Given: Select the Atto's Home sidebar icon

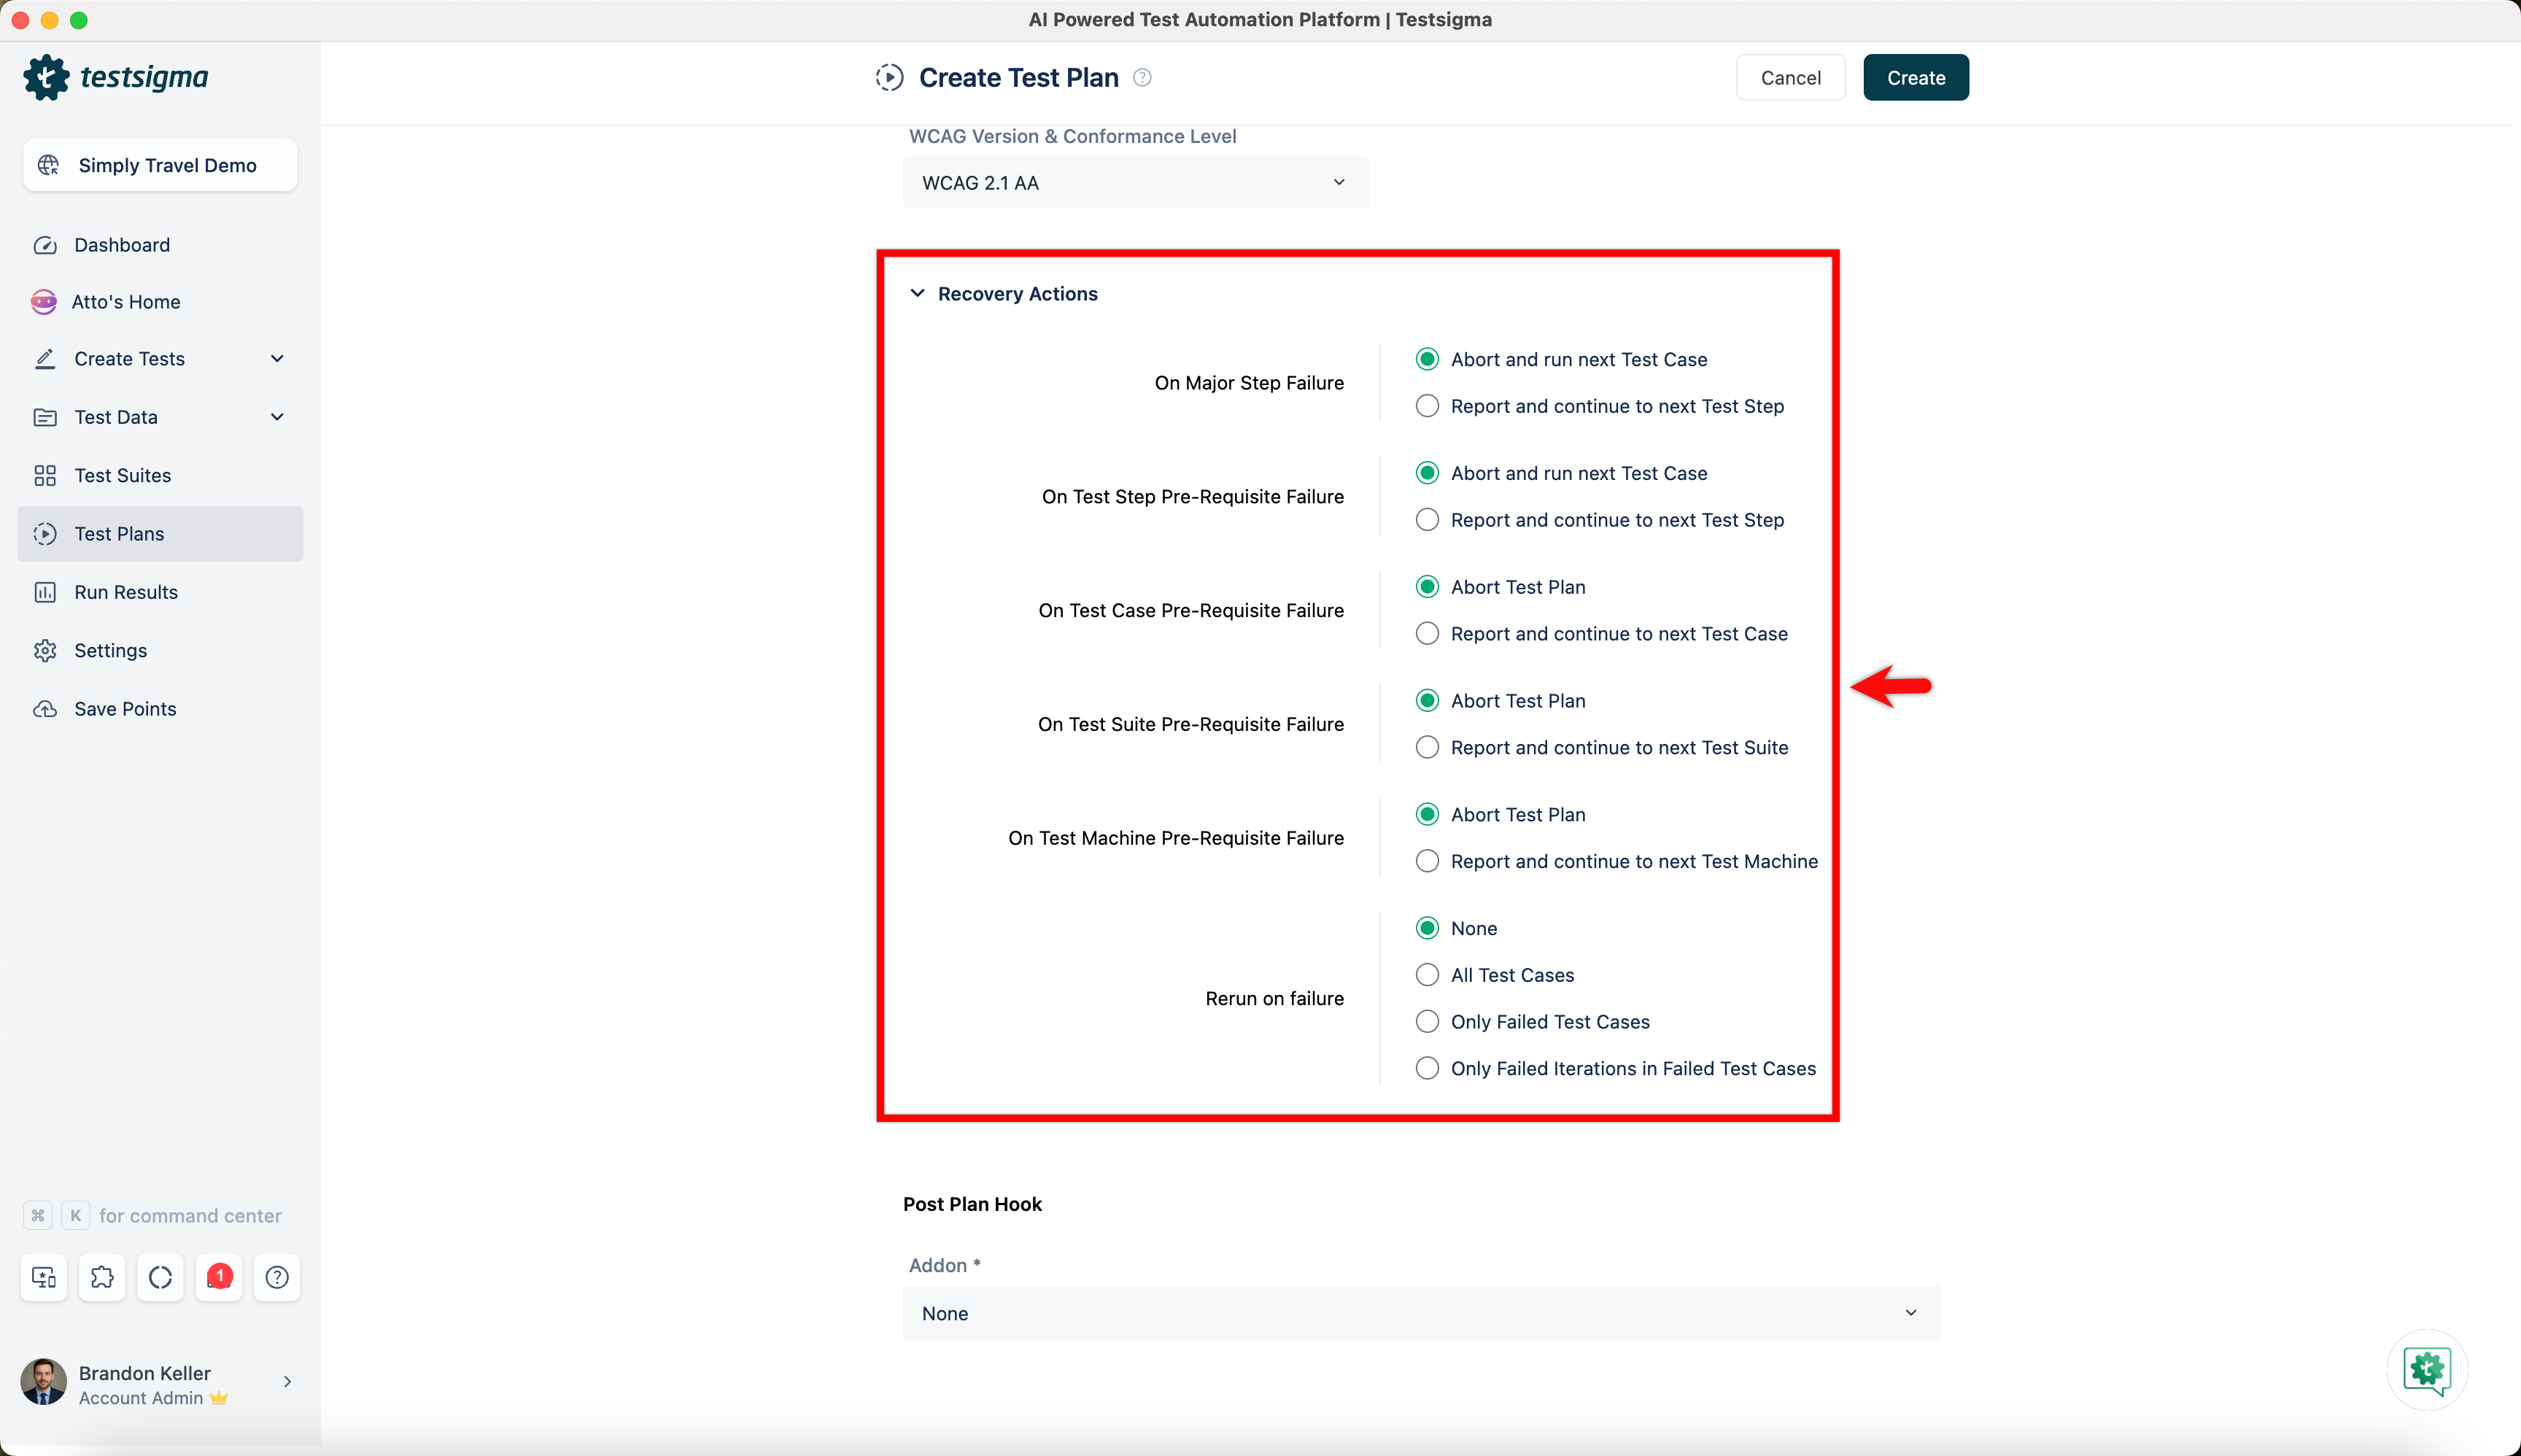Looking at the screenshot, I should [x=43, y=301].
